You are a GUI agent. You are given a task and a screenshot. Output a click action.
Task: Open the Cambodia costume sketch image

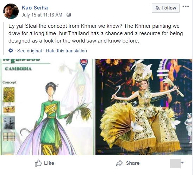[48, 107]
